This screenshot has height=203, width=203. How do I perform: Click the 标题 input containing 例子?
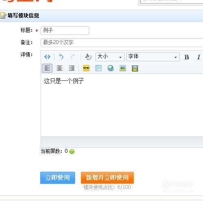(x=65, y=30)
